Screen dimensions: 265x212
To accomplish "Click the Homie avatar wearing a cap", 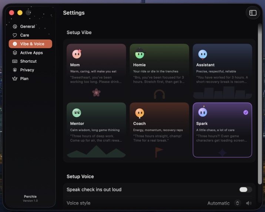I will pos(140,53).
